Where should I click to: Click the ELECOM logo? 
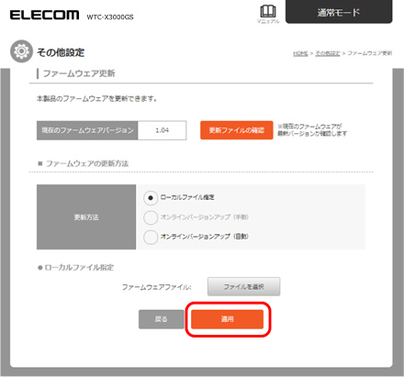pyautogui.click(x=44, y=15)
